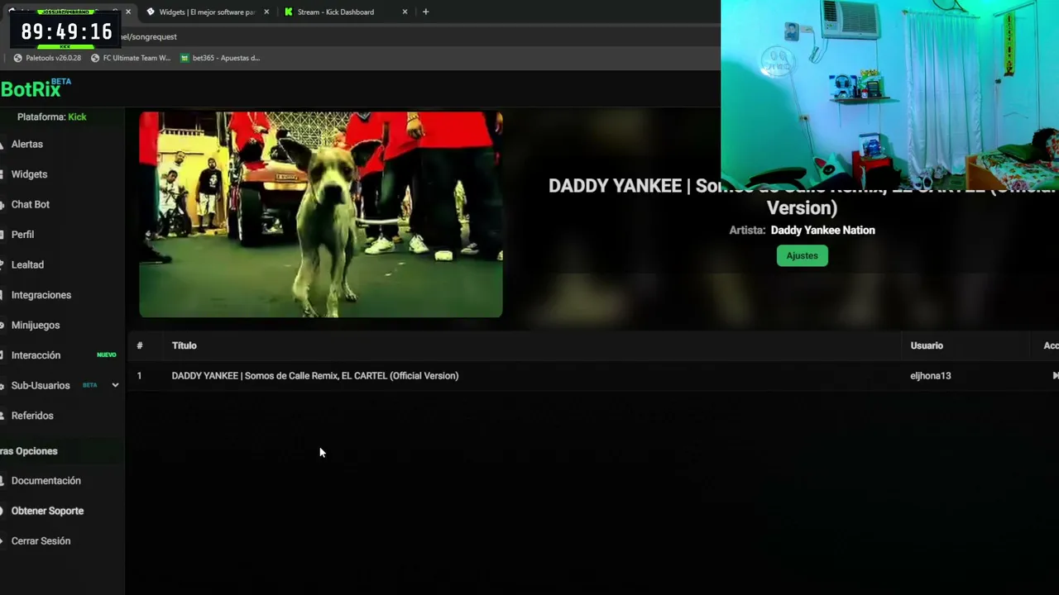Open the Minijuegos page

[36, 325]
